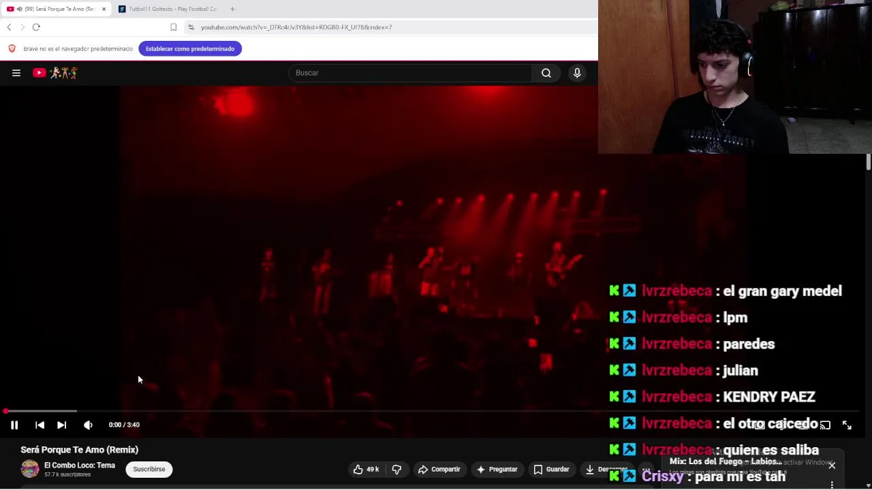Go back with the browser back arrow
Image resolution: width=872 pixels, height=490 pixels.
(x=9, y=27)
